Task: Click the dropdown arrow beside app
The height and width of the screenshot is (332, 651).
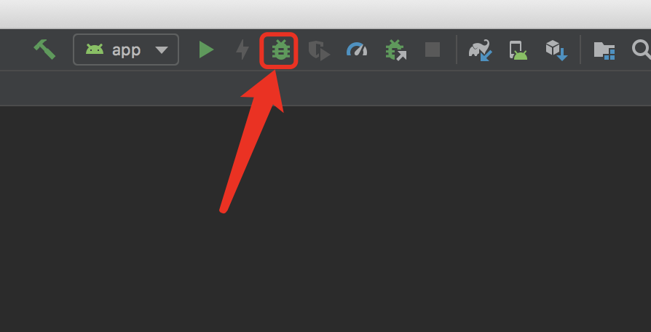Action: (x=162, y=50)
